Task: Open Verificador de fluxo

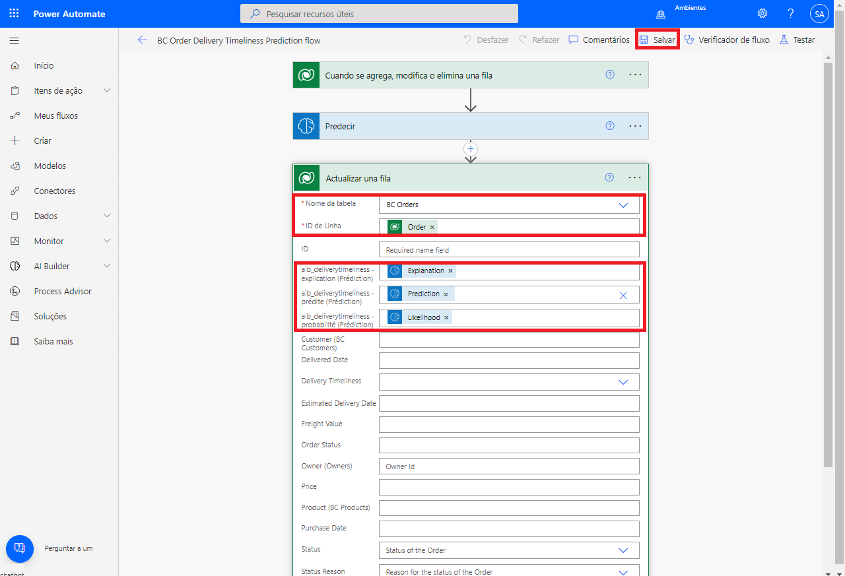Action: pos(727,40)
